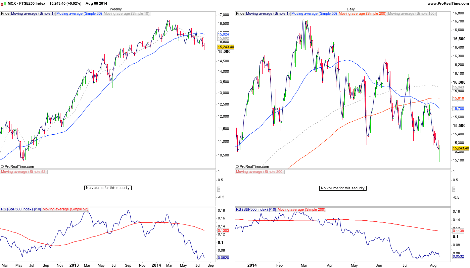Click the Daily timeframe title
The image size is (470, 268).
click(351, 9)
